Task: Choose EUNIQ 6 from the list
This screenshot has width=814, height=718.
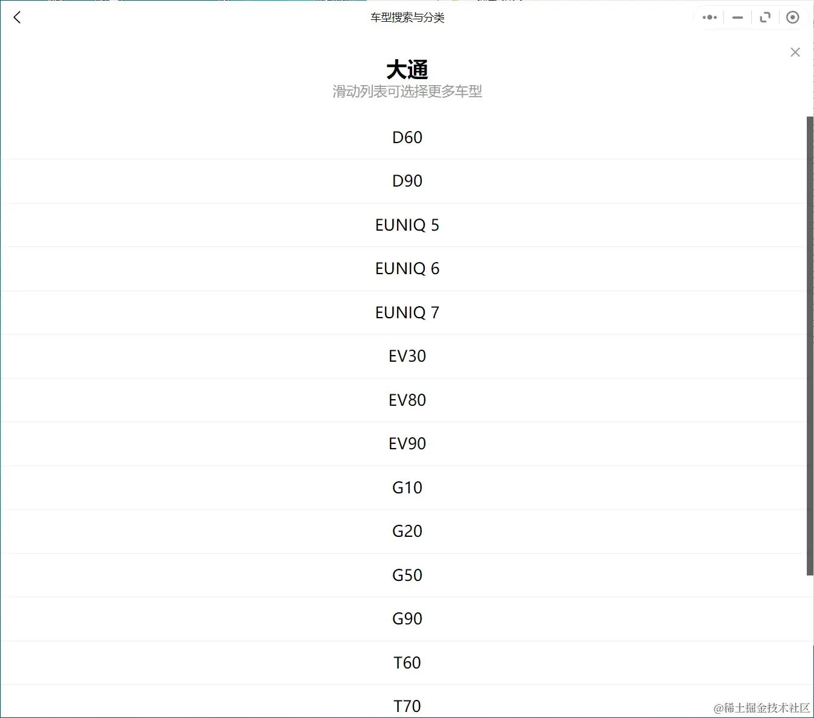Action: (407, 268)
